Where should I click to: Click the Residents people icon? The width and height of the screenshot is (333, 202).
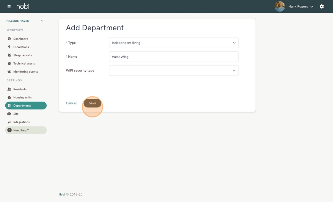point(9,89)
